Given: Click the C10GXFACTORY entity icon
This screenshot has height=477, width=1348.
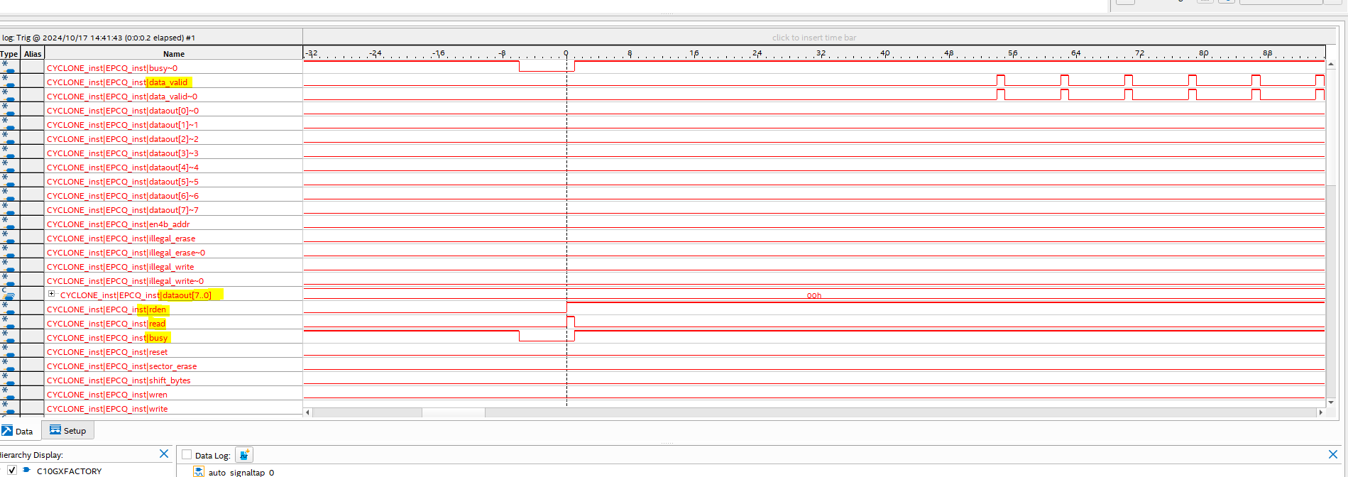Looking at the screenshot, I should [26, 470].
